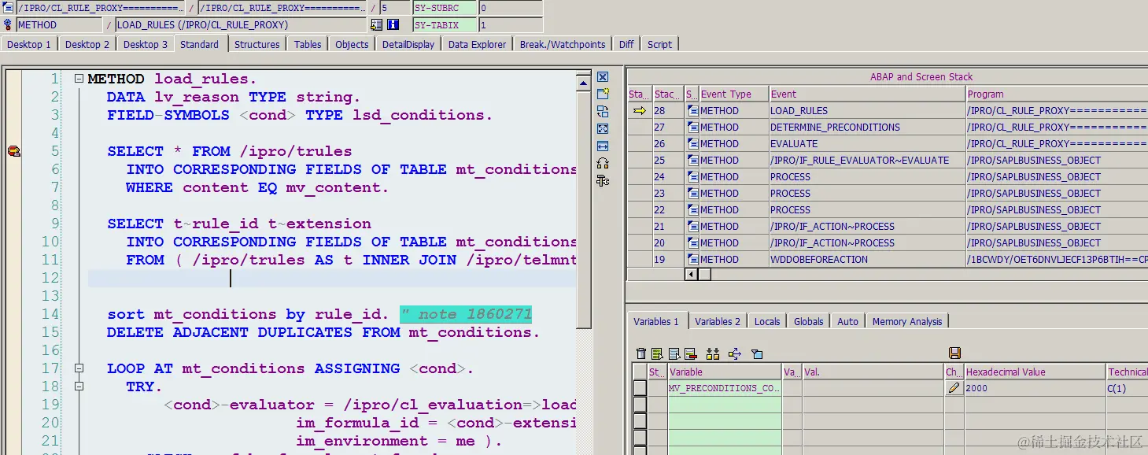Click the delete trash icon in variables toolbar

[x=641, y=353]
